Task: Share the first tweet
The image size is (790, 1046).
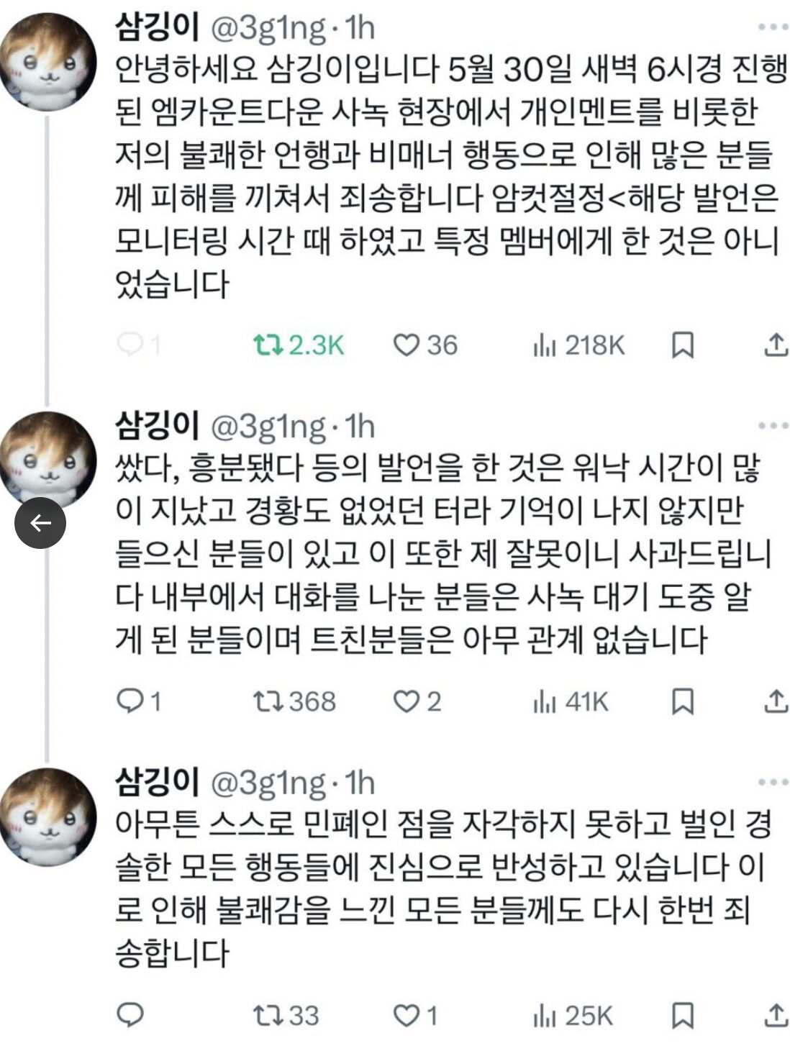Action: (776, 346)
